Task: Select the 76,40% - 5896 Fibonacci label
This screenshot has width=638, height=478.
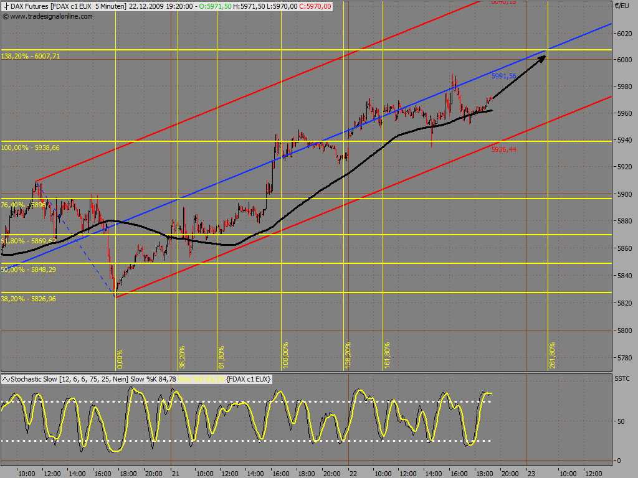Action: tap(24, 205)
